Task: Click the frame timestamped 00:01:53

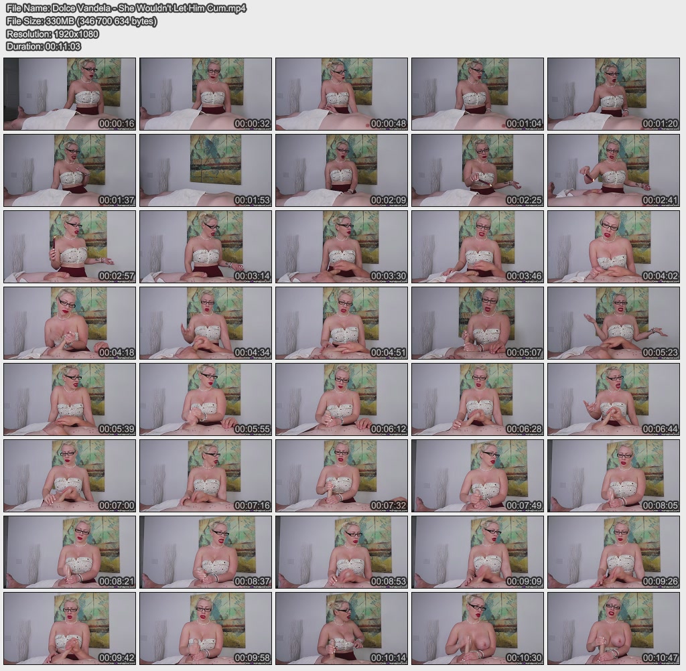Action: [206, 170]
